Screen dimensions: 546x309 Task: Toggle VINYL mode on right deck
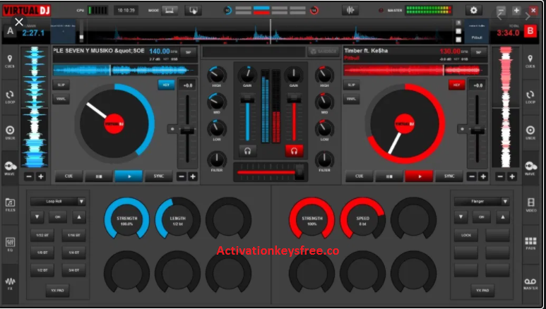(351, 99)
